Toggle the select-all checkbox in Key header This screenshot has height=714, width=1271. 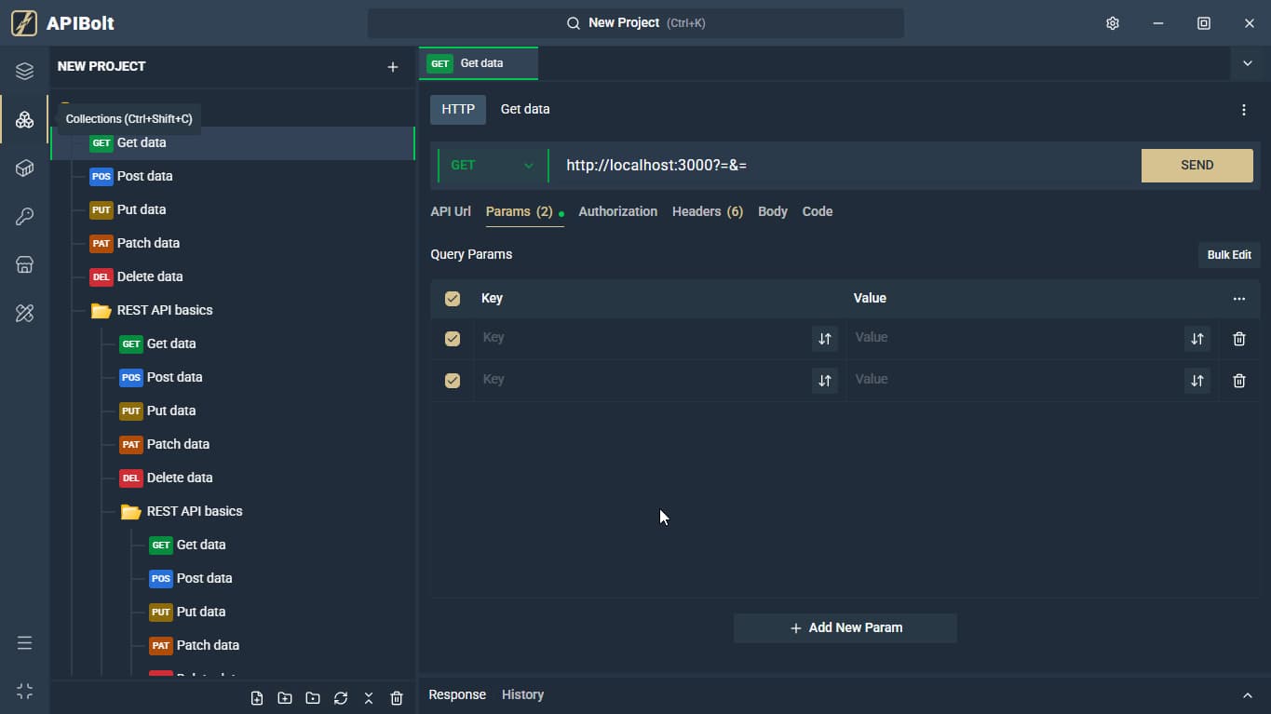(x=453, y=299)
